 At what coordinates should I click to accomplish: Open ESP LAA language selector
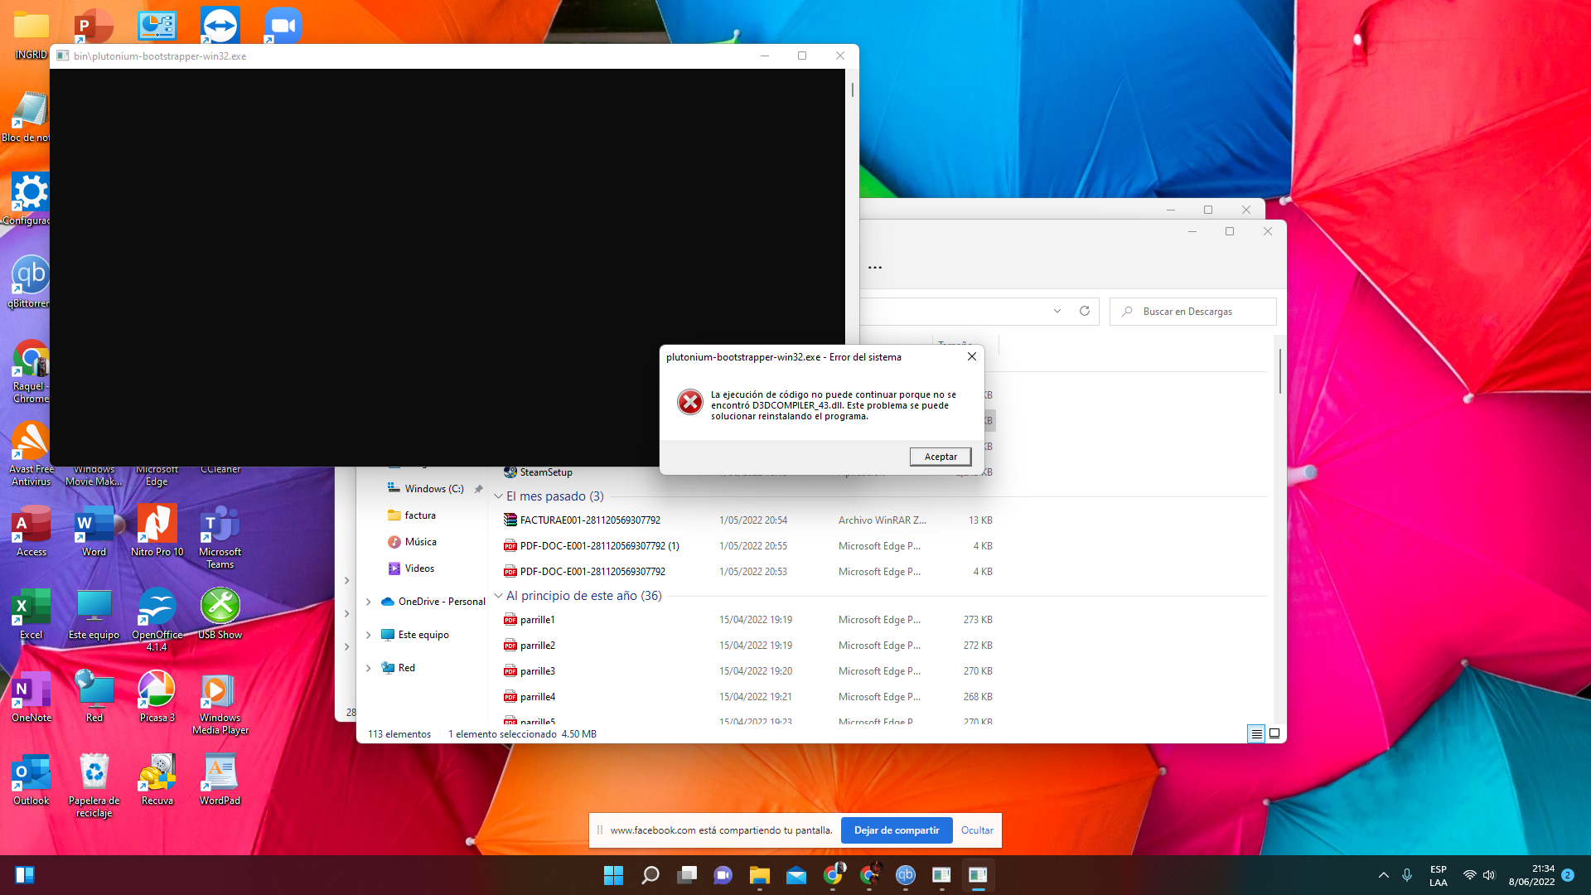click(x=1439, y=875)
